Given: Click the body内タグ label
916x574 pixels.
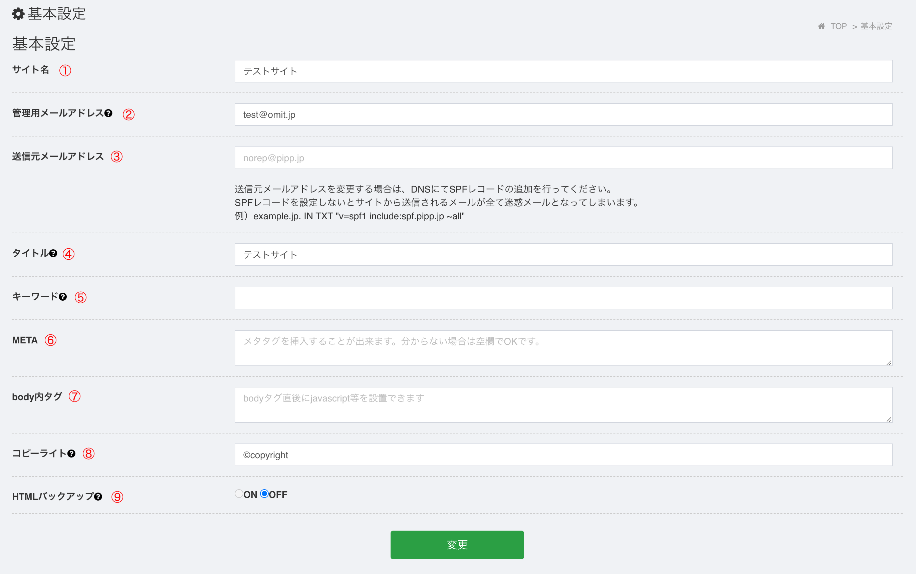Looking at the screenshot, I should tap(37, 397).
